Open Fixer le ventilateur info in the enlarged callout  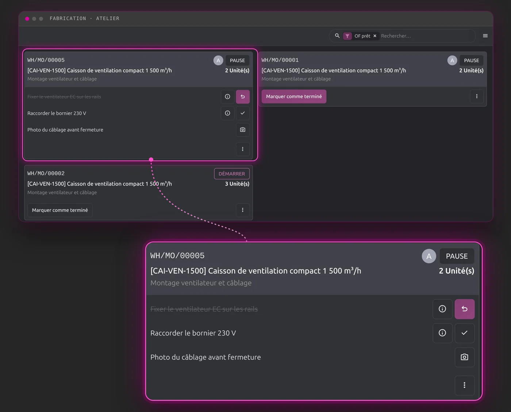point(442,309)
